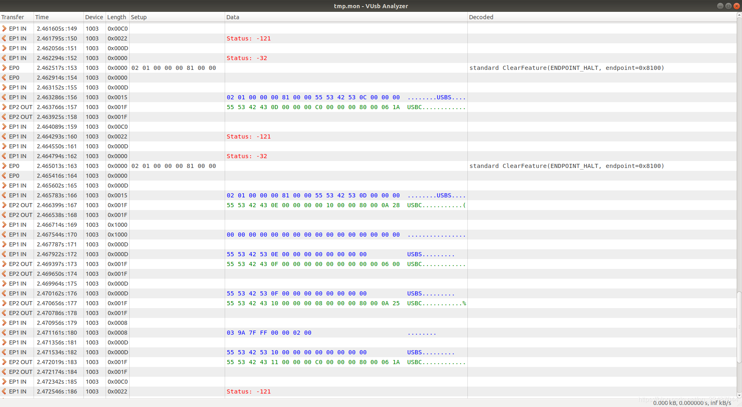Image resolution: width=742 pixels, height=407 pixels.
Task: Select the ClearFeature decoded row at 2.462517s
Action: (x=368, y=68)
